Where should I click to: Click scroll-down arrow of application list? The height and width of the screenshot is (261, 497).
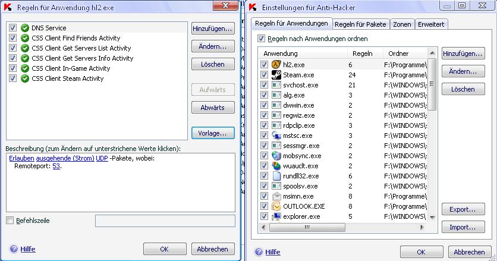coord(432,217)
